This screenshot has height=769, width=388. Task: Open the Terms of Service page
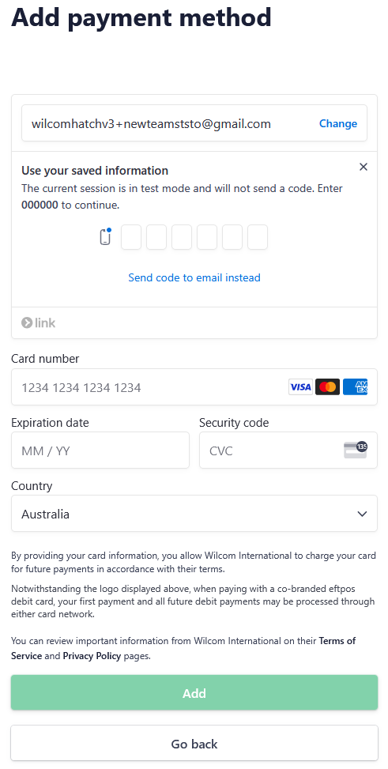pyautogui.click(x=183, y=648)
